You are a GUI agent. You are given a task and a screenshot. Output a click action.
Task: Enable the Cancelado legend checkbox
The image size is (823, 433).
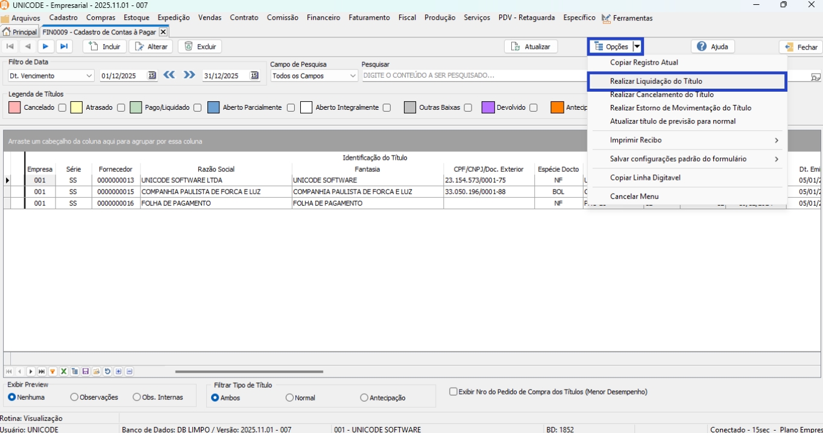[62, 108]
